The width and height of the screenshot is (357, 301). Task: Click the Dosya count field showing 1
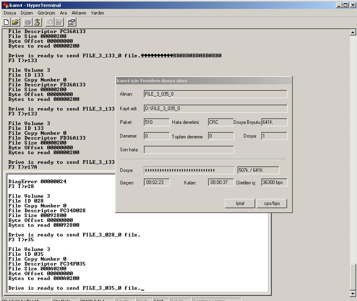click(x=274, y=136)
